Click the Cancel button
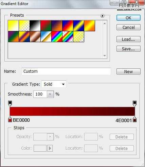 (x=128, y=27)
